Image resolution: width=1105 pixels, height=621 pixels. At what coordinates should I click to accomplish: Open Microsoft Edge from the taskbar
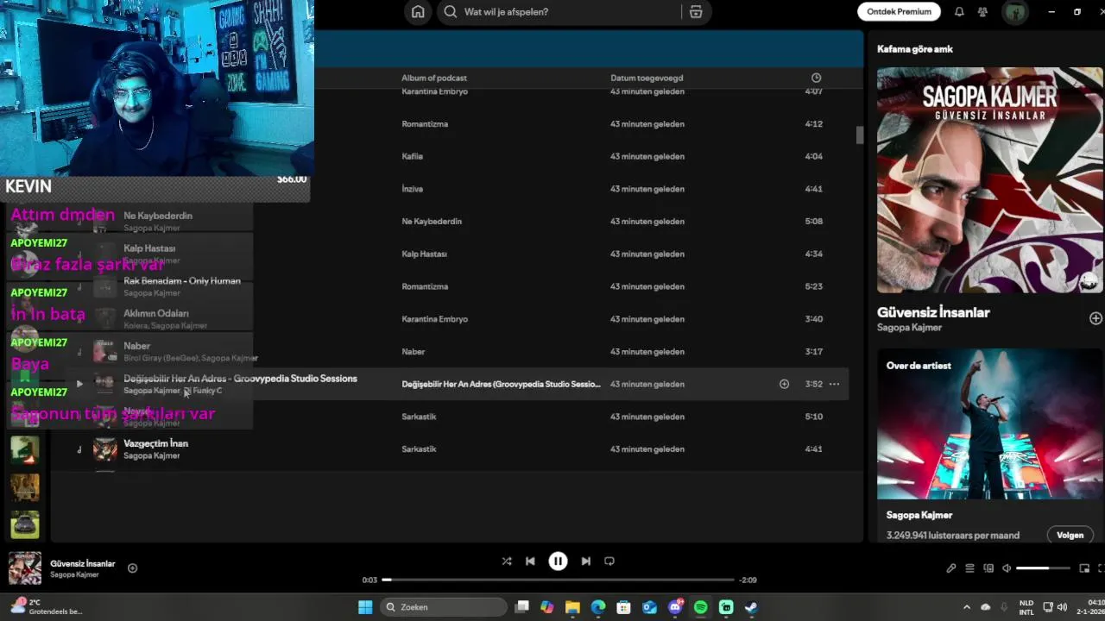click(x=598, y=607)
